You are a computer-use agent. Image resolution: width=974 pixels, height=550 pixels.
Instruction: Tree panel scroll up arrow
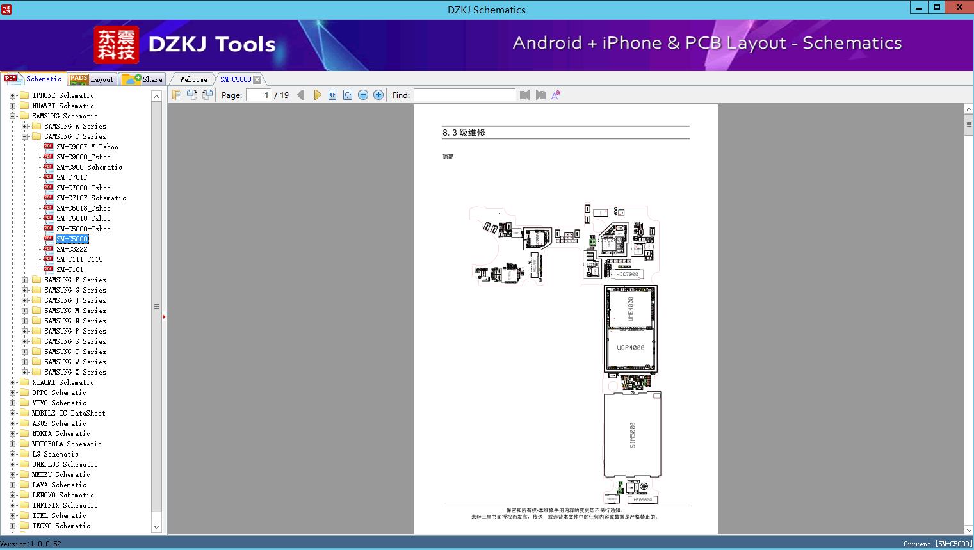pos(156,96)
